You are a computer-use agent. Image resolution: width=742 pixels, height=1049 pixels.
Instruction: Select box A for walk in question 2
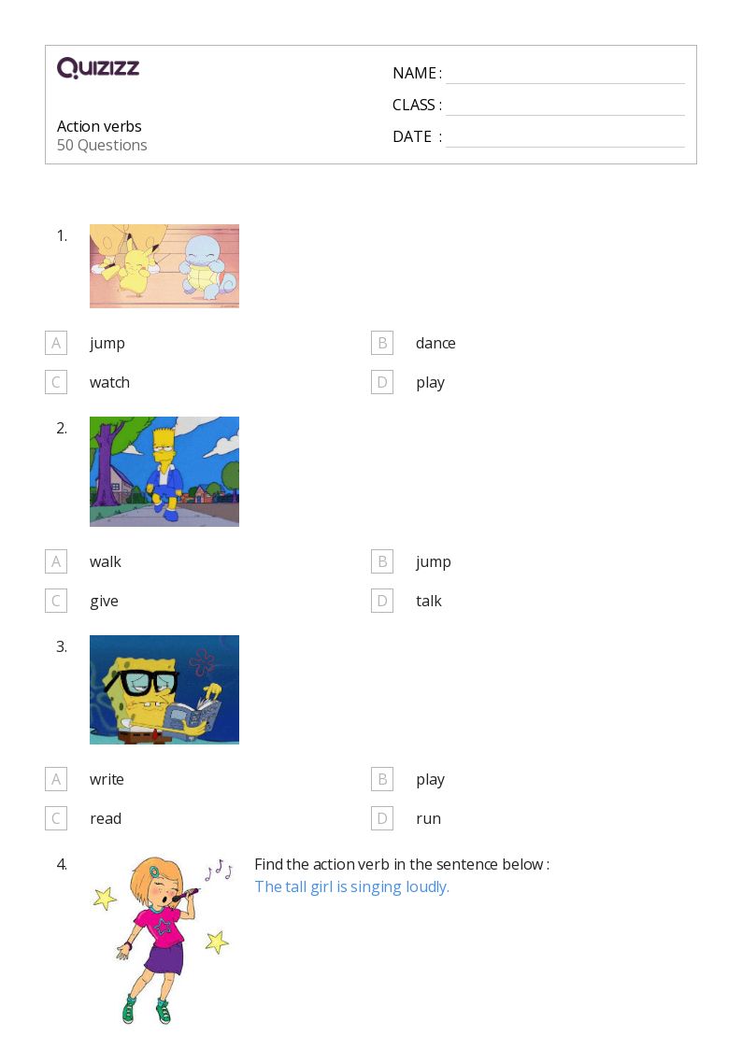tap(56, 561)
